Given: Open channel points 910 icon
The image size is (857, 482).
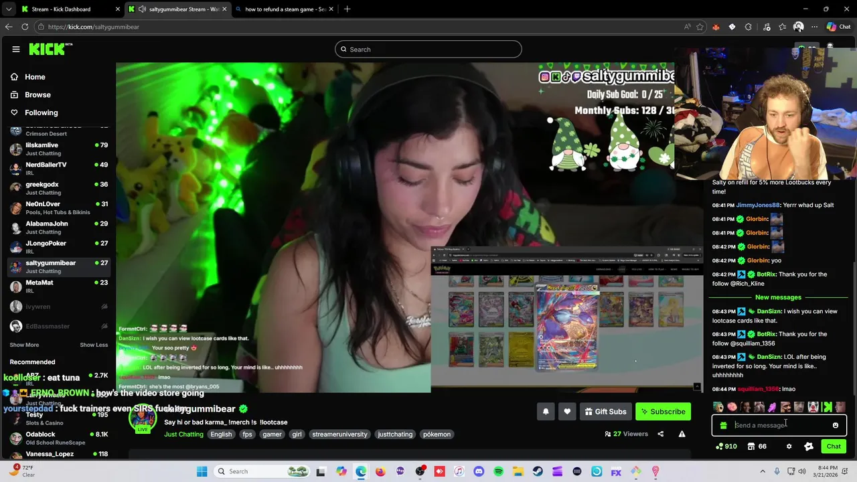Looking at the screenshot, I should tap(726, 447).
